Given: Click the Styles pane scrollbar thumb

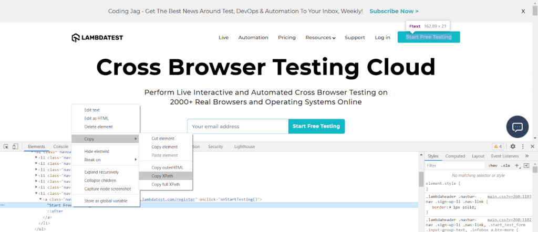Looking at the screenshot, I should (534, 170).
